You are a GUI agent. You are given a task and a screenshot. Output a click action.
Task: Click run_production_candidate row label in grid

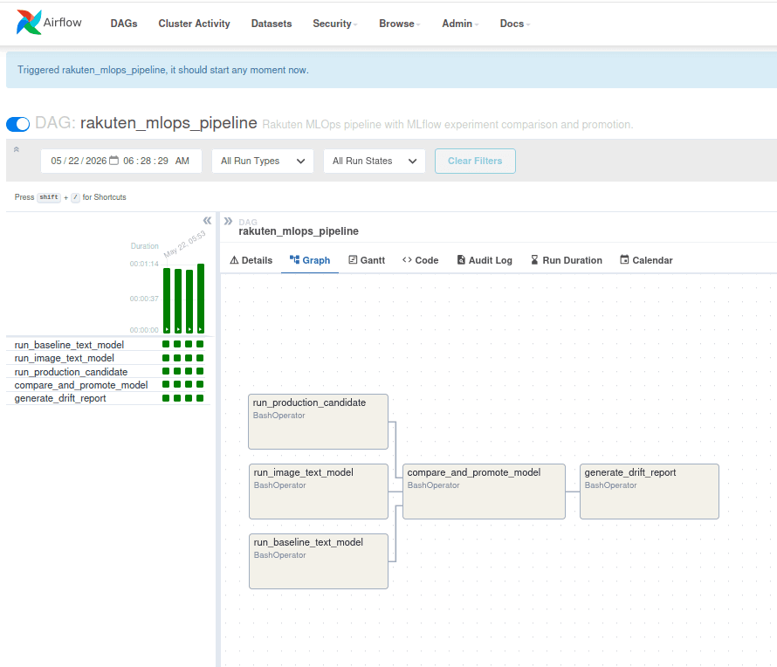[x=71, y=372]
